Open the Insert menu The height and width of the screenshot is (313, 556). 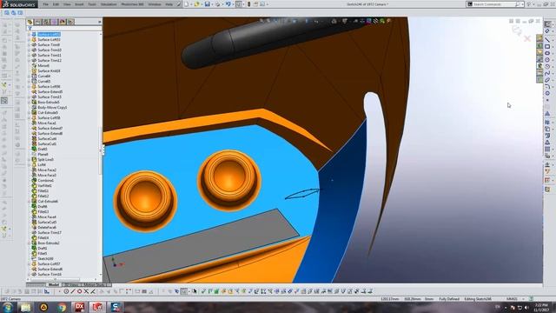coord(79,4)
